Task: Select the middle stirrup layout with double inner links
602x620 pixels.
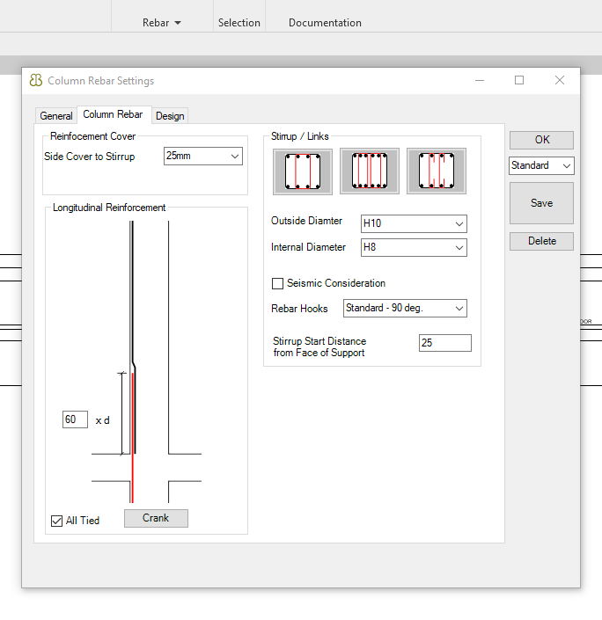Action: pyautogui.click(x=370, y=171)
